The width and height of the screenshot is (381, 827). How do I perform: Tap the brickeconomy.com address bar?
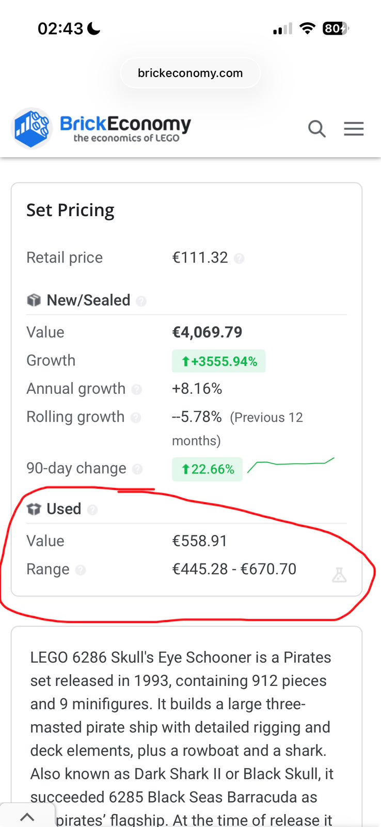[x=190, y=73]
